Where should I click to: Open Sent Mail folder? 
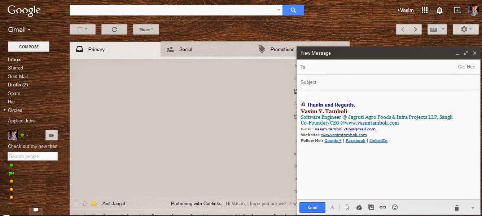(x=18, y=76)
